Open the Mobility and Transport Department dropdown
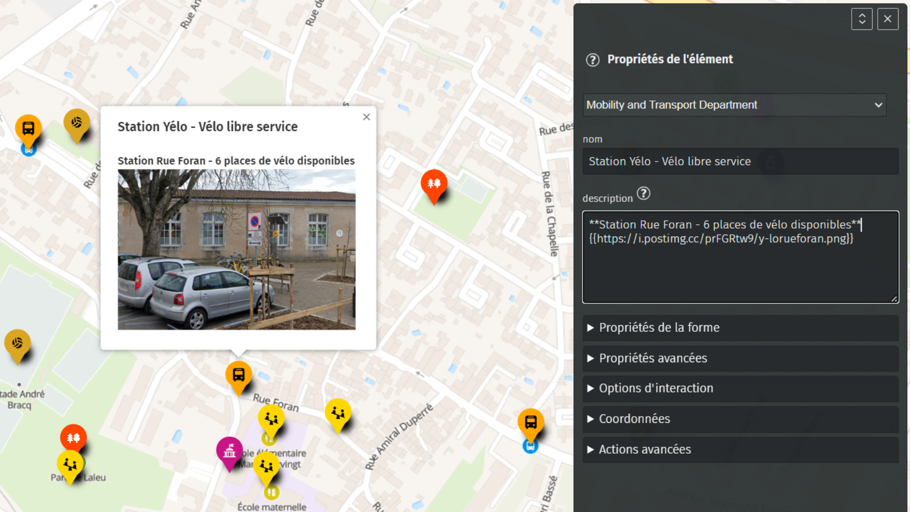 click(x=734, y=105)
